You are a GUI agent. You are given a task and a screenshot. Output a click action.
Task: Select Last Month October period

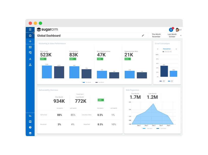click(172, 35)
